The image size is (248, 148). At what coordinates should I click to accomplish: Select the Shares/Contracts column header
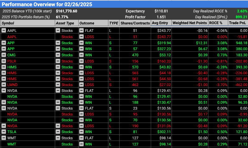135,23
